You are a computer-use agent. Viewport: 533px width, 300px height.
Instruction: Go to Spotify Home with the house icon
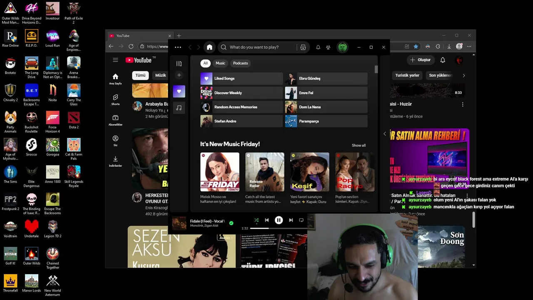(209, 47)
